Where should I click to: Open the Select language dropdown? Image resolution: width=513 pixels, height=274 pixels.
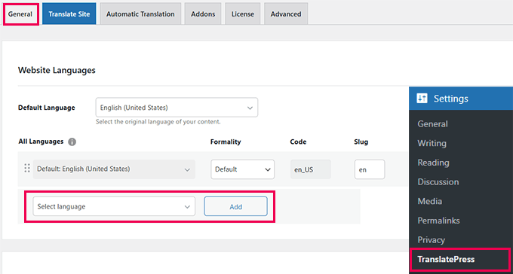tap(114, 206)
